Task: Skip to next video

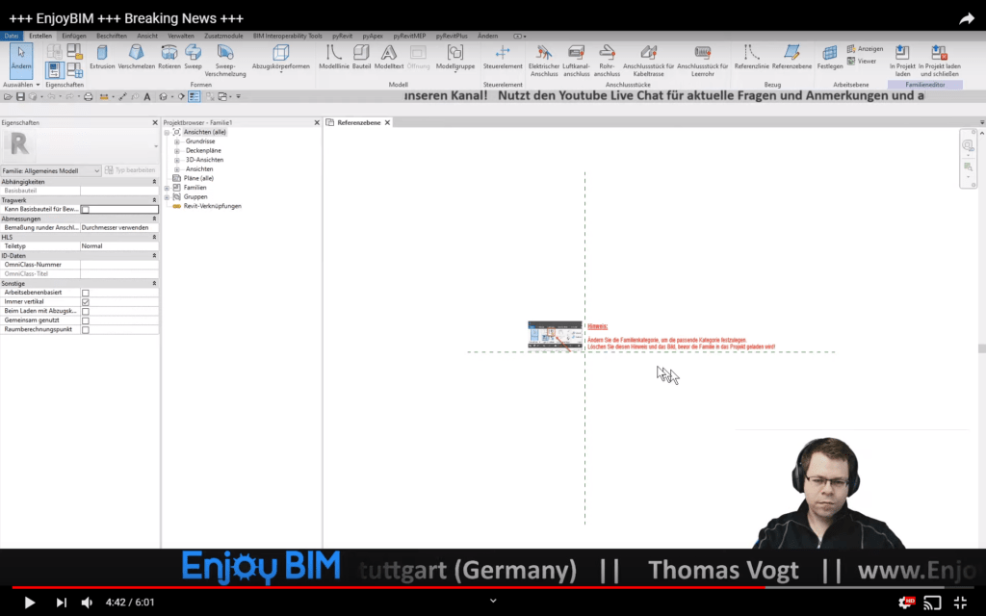Action: click(x=61, y=603)
